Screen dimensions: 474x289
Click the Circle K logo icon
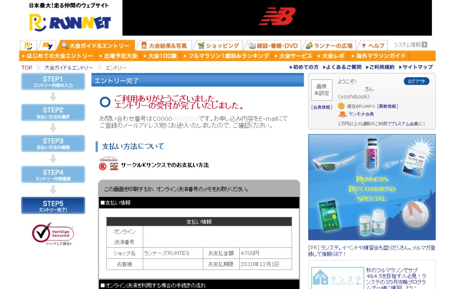tap(103, 166)
